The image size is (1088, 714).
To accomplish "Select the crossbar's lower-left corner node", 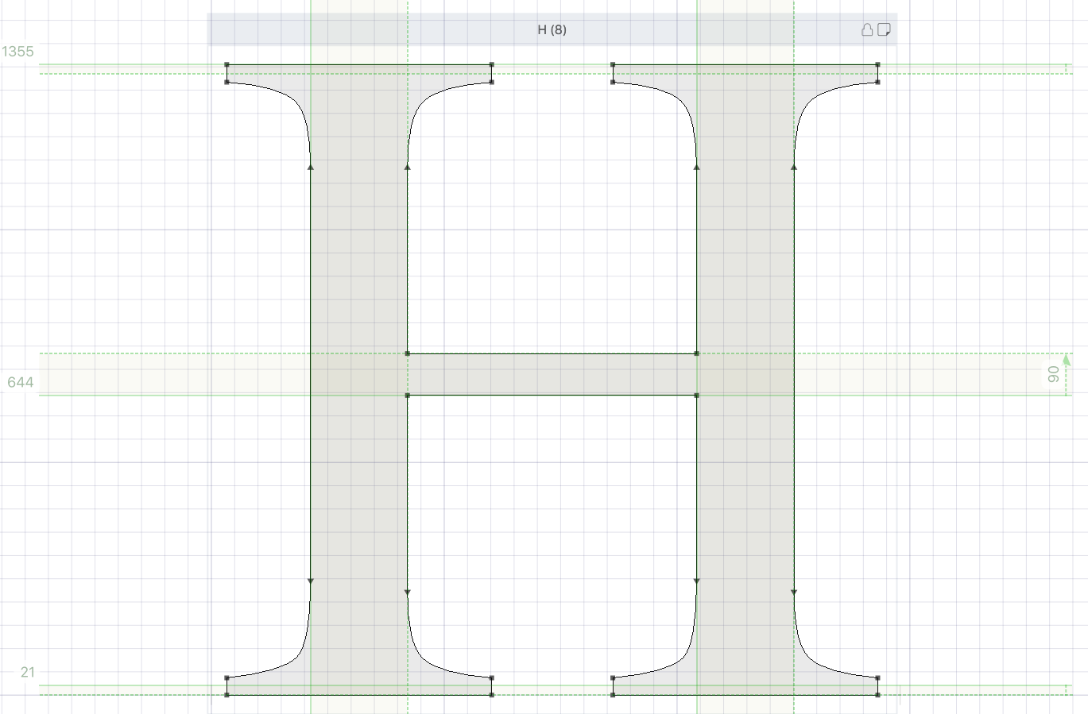I will click(408, 395).
